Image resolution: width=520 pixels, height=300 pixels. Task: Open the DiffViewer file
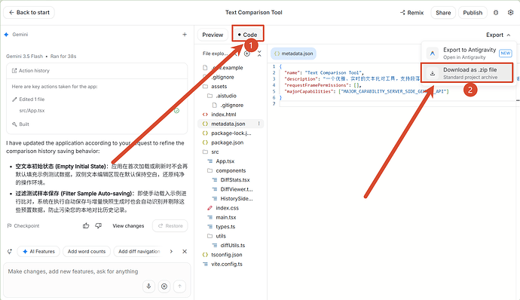click(x=236, y=189)
